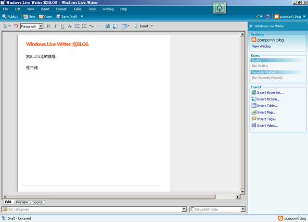Viewport: 308px width, 222px height.
Task: Open the Set publish date dropdown arrow
Action: (243, 209)
